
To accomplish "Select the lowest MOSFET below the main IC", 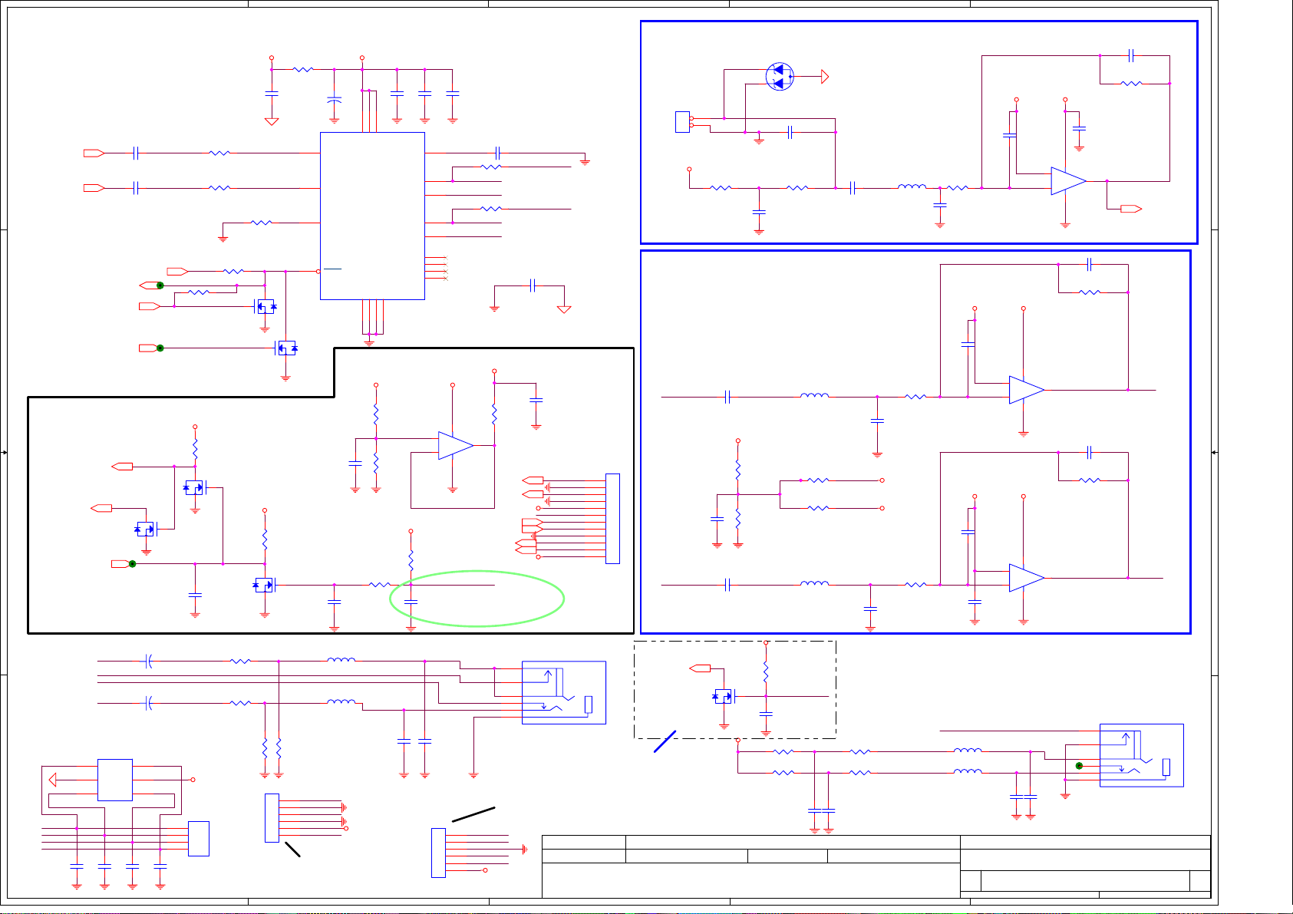I will click(x=285, y=348).
